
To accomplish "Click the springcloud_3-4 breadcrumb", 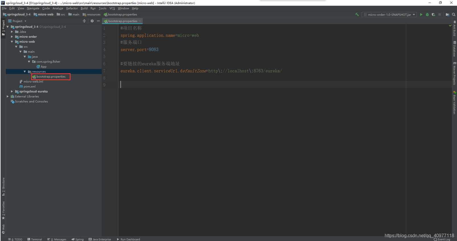I will point(17,14).
